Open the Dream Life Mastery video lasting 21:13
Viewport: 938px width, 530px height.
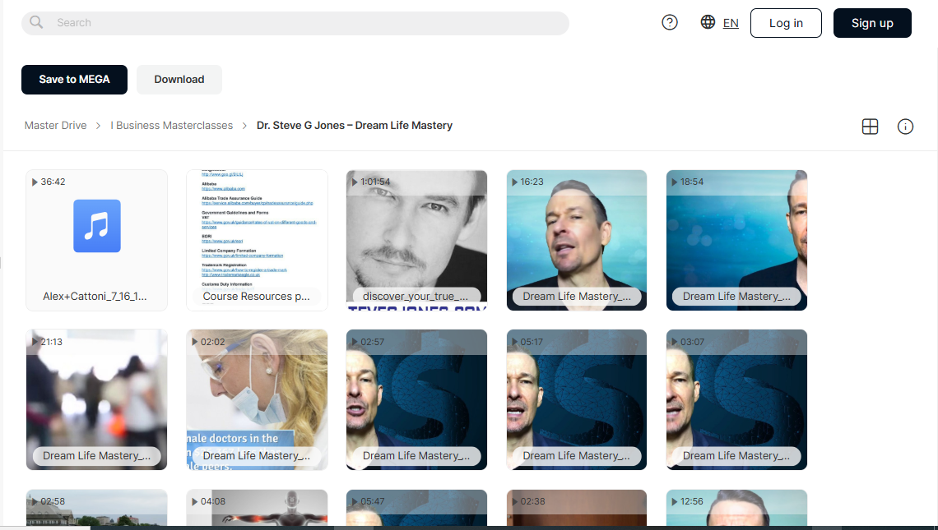(96, 399)
